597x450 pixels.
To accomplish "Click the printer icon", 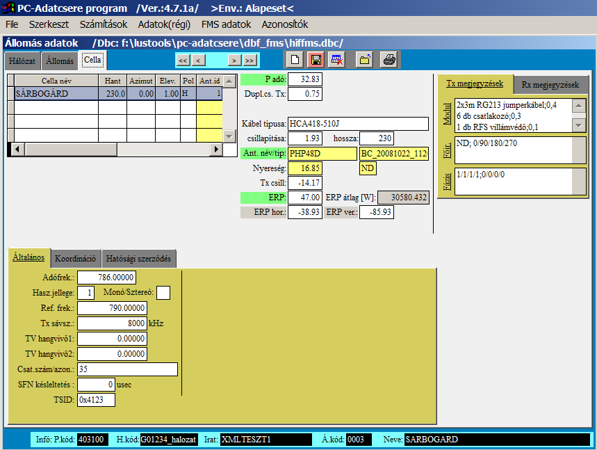I will coord(389,60).
